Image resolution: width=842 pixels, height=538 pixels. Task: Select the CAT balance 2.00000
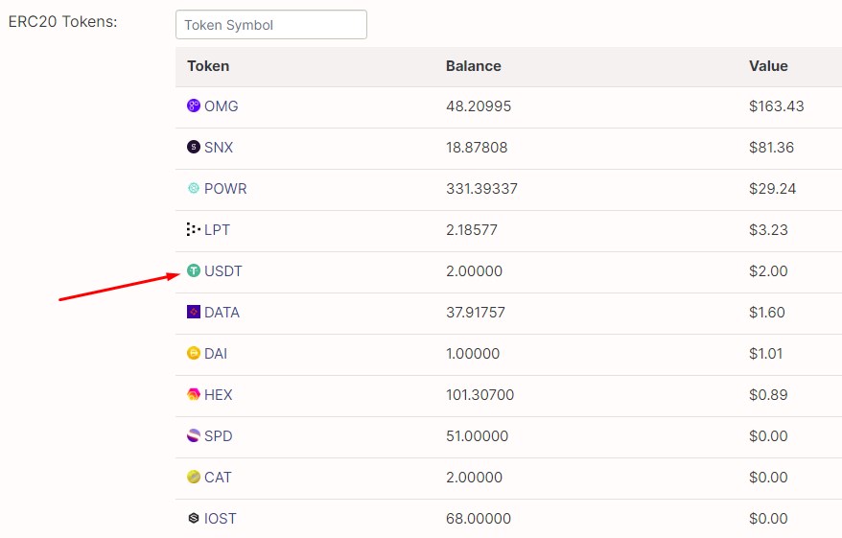[474, 478]
